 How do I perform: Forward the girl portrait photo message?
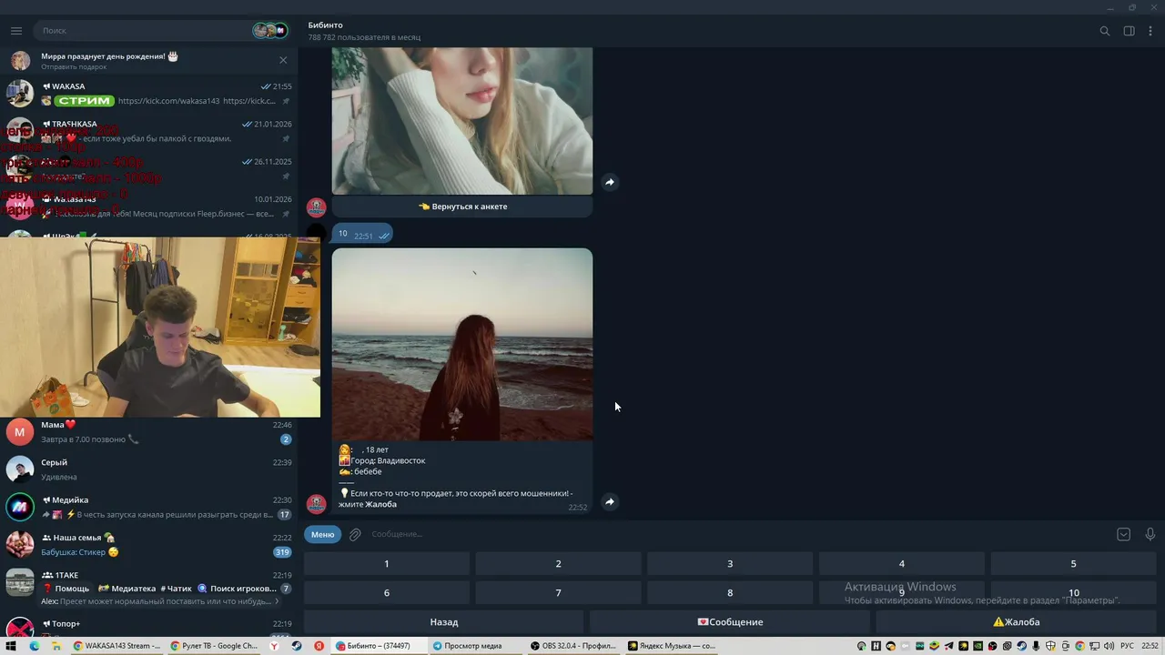(x=610, y=182)
